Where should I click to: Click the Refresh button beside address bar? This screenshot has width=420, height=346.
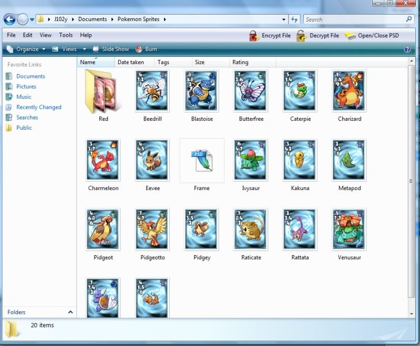[x=294, y=19]
